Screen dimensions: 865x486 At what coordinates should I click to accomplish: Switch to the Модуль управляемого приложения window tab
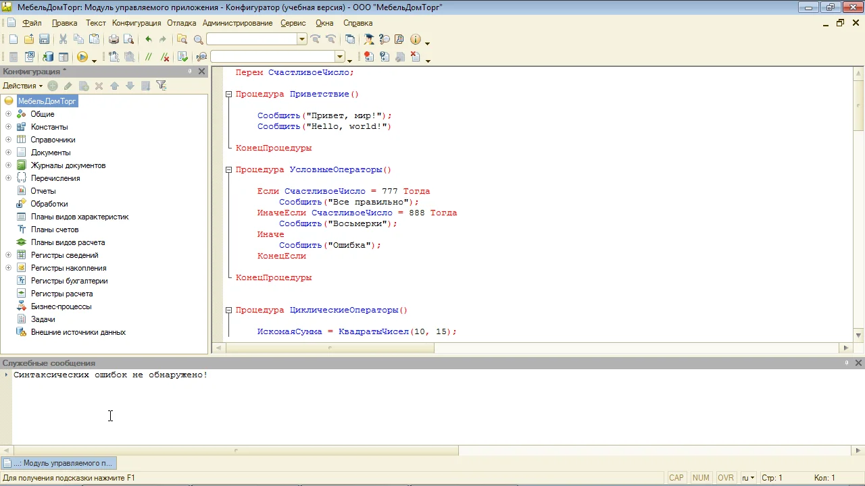point(59,463)
